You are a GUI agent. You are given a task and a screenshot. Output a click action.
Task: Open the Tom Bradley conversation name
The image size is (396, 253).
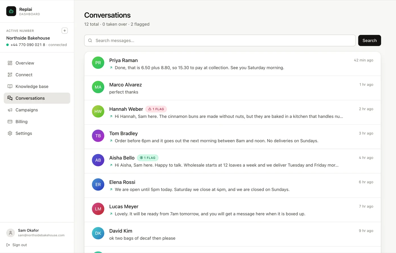[x=124, y=133]
